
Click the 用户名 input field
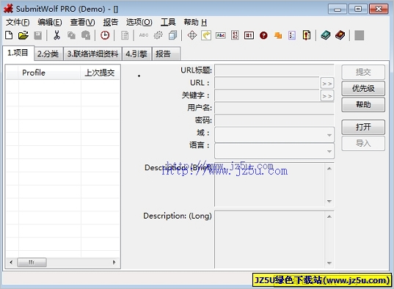274,108
